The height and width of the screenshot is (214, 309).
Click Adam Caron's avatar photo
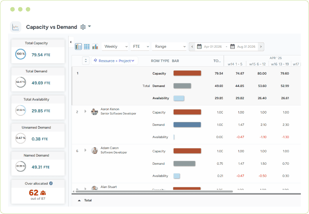(x=94, y=150)
